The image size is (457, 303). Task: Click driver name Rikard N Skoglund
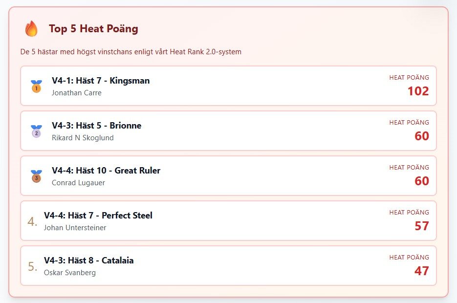tap(83, 138)
